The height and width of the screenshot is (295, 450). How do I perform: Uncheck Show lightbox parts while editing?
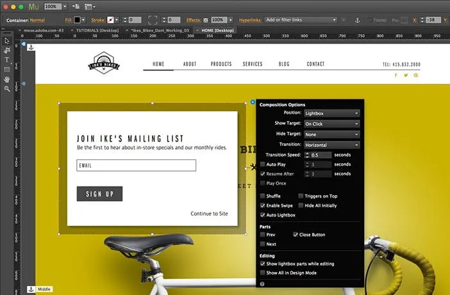point(262,264)
